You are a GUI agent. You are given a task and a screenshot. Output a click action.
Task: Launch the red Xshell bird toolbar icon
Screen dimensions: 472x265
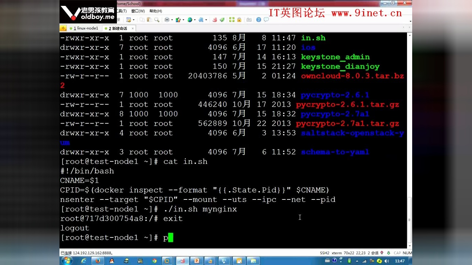[x=215, y=20]
